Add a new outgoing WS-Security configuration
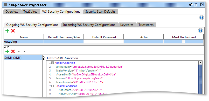Image resolution: width=209 pixels, height=101 pixels. point(7,31)
